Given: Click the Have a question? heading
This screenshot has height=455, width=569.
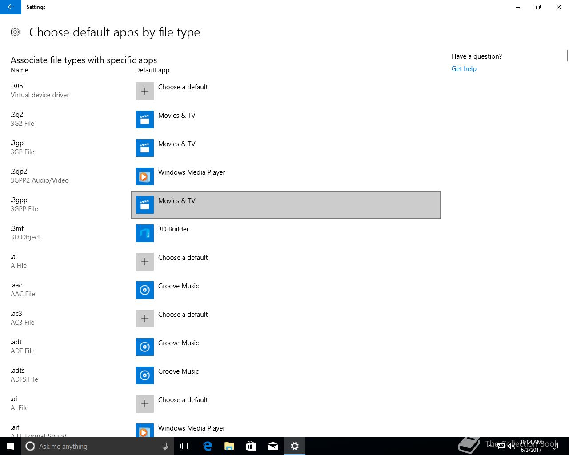Looking at the screenshot, I should pyautogui.click(x=477, y=56).
